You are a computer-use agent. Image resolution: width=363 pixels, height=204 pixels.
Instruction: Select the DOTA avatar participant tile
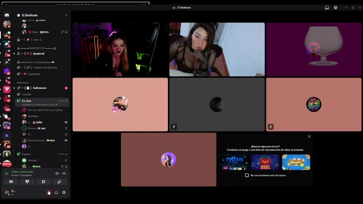(x=314, y=105)
